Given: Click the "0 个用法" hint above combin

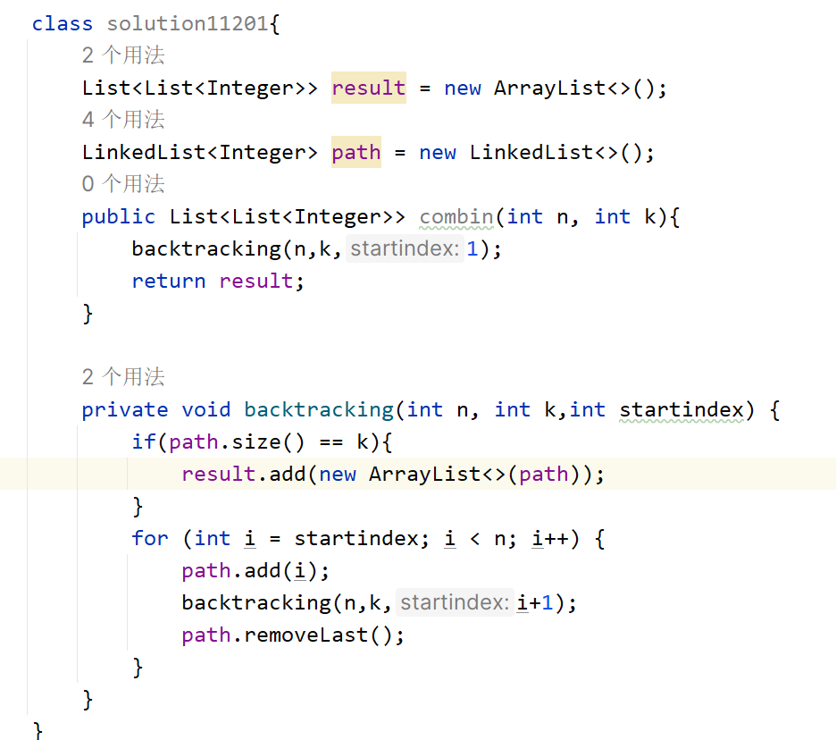Looking at the screenshot, I should [123, 184].
